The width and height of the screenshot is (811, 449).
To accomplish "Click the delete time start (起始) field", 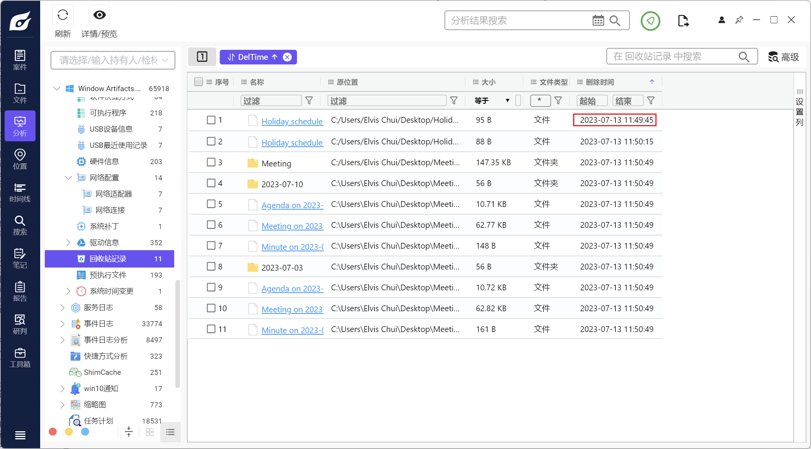I will point(592,101).
